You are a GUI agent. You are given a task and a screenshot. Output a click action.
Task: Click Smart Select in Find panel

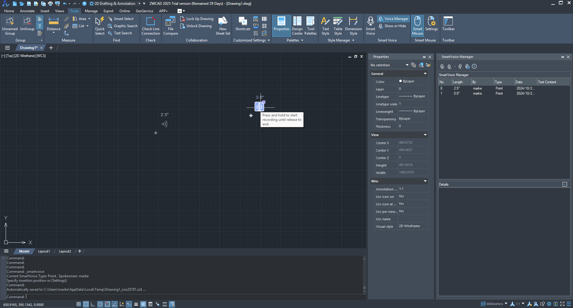pos(121,19)
